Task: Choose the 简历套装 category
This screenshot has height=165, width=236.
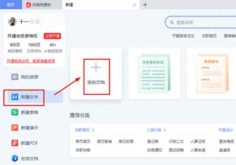Action: coord(104,141)
